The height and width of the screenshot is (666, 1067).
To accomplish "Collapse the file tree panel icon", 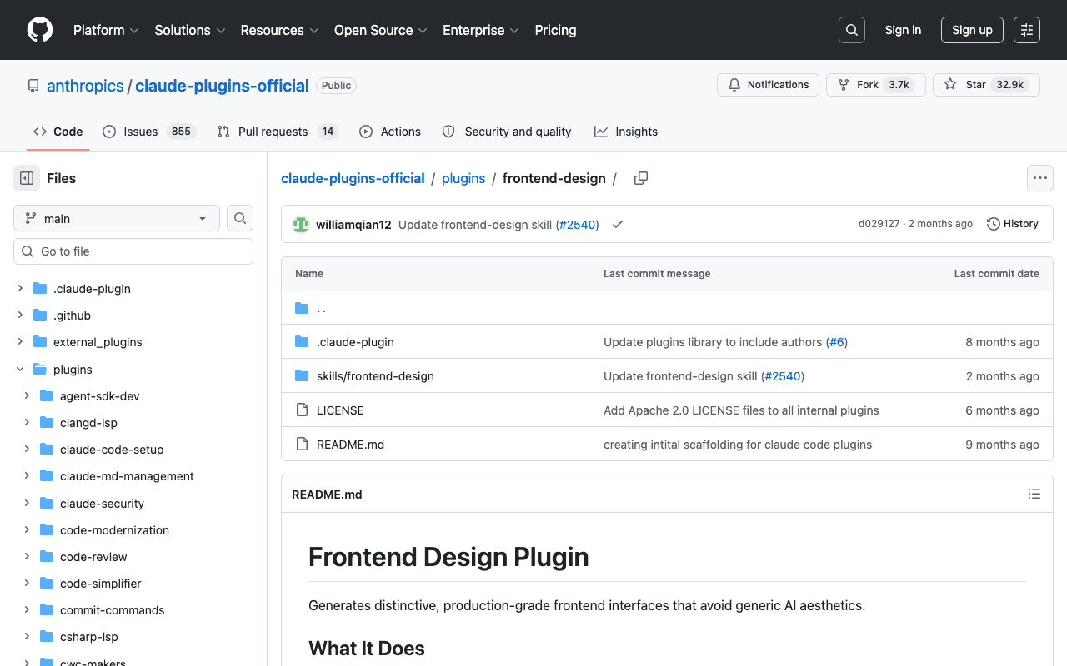I will 27,178.
